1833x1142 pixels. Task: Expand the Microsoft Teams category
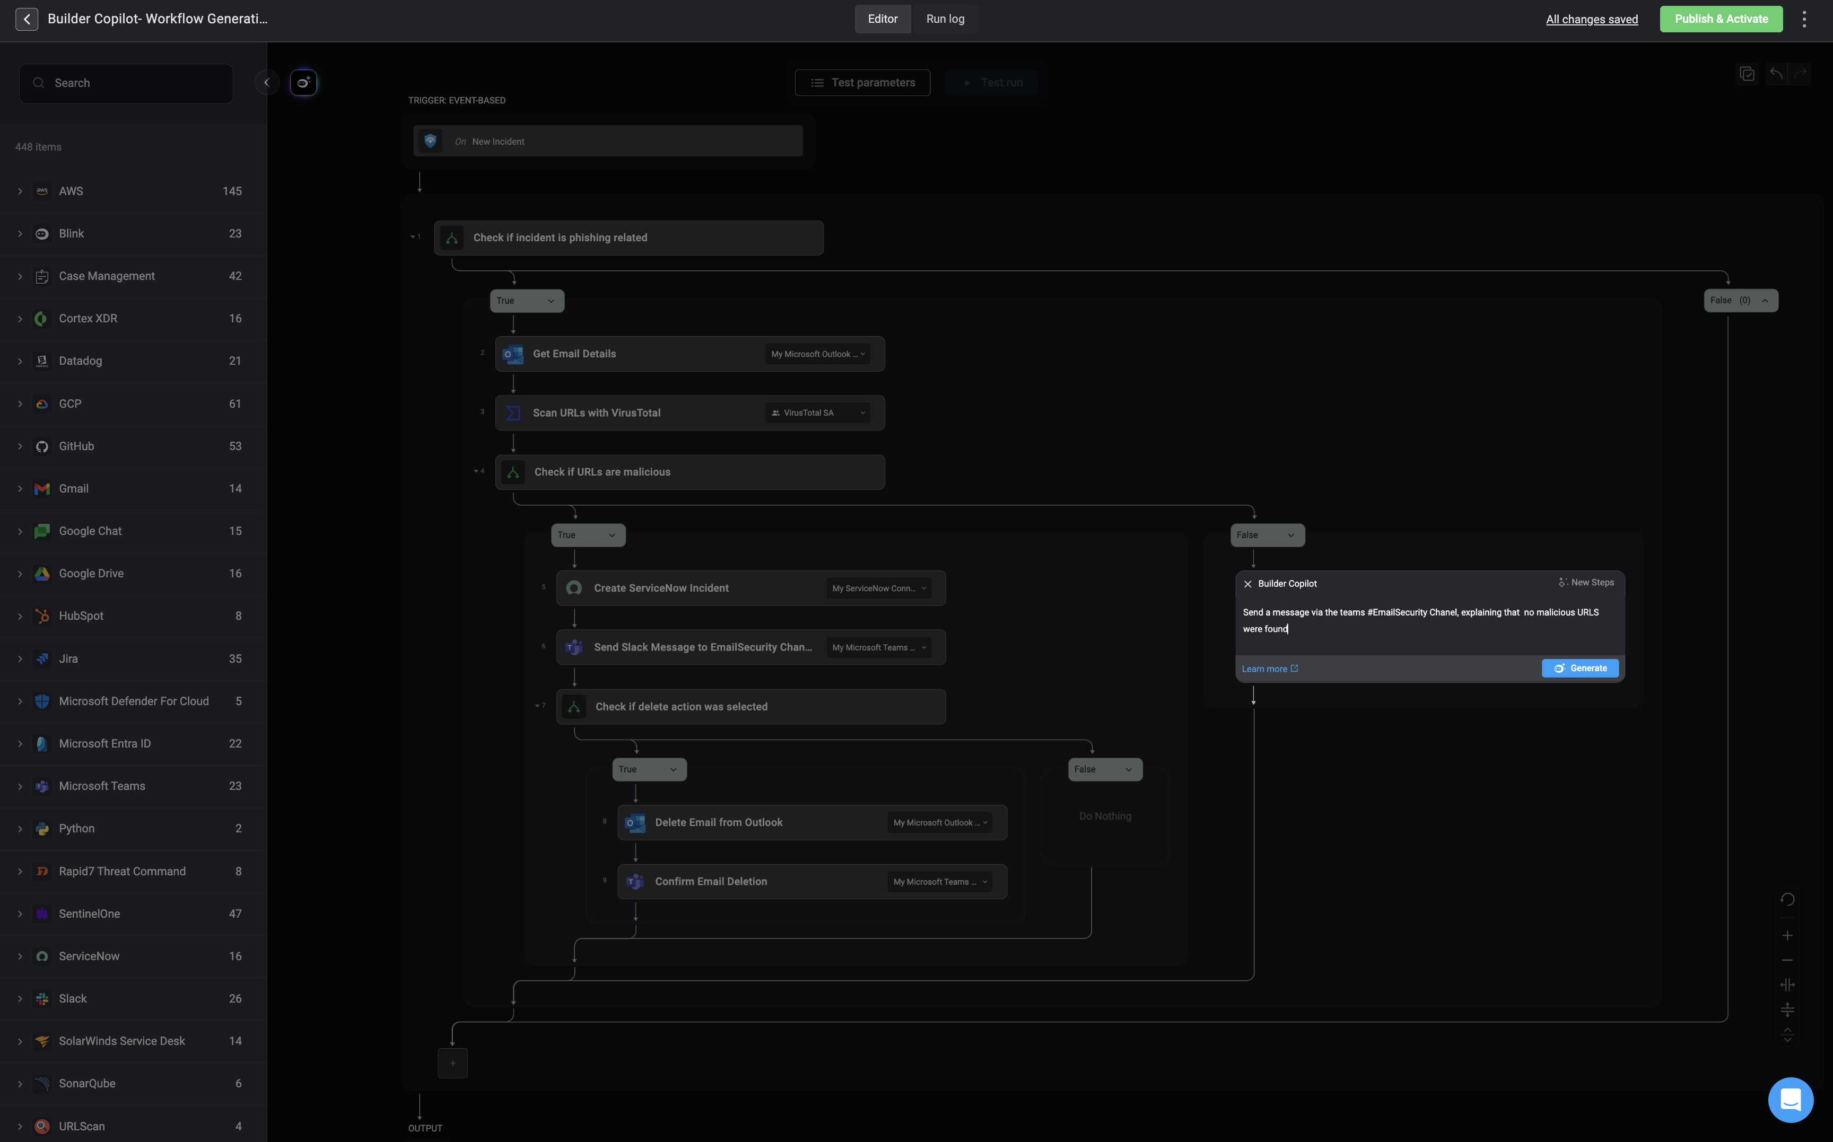click(x=20, y=786)
